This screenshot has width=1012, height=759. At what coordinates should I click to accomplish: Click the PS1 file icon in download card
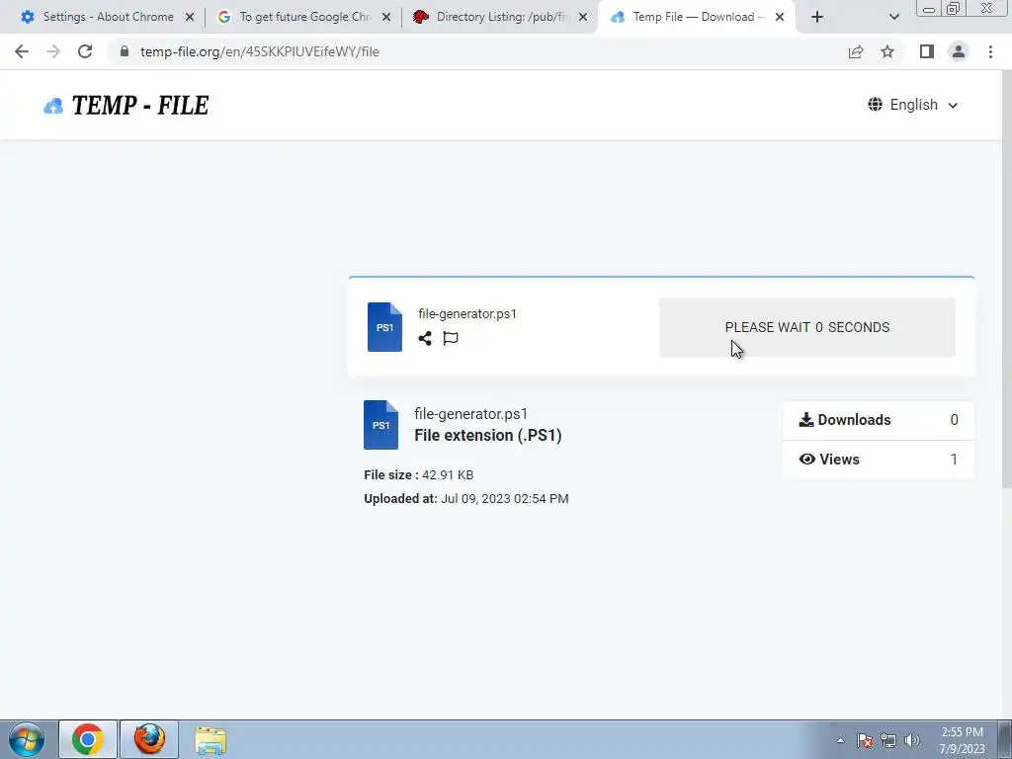tap(384, 327)
